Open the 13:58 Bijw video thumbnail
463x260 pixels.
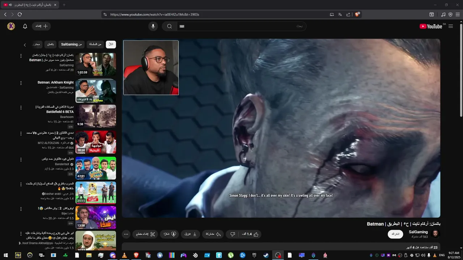[96, 217]
